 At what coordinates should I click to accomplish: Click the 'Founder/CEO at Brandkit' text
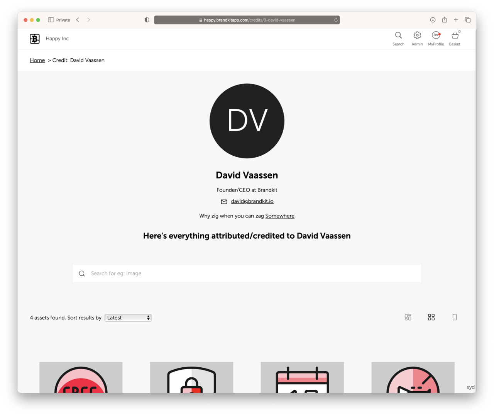(x=247, y=190)
